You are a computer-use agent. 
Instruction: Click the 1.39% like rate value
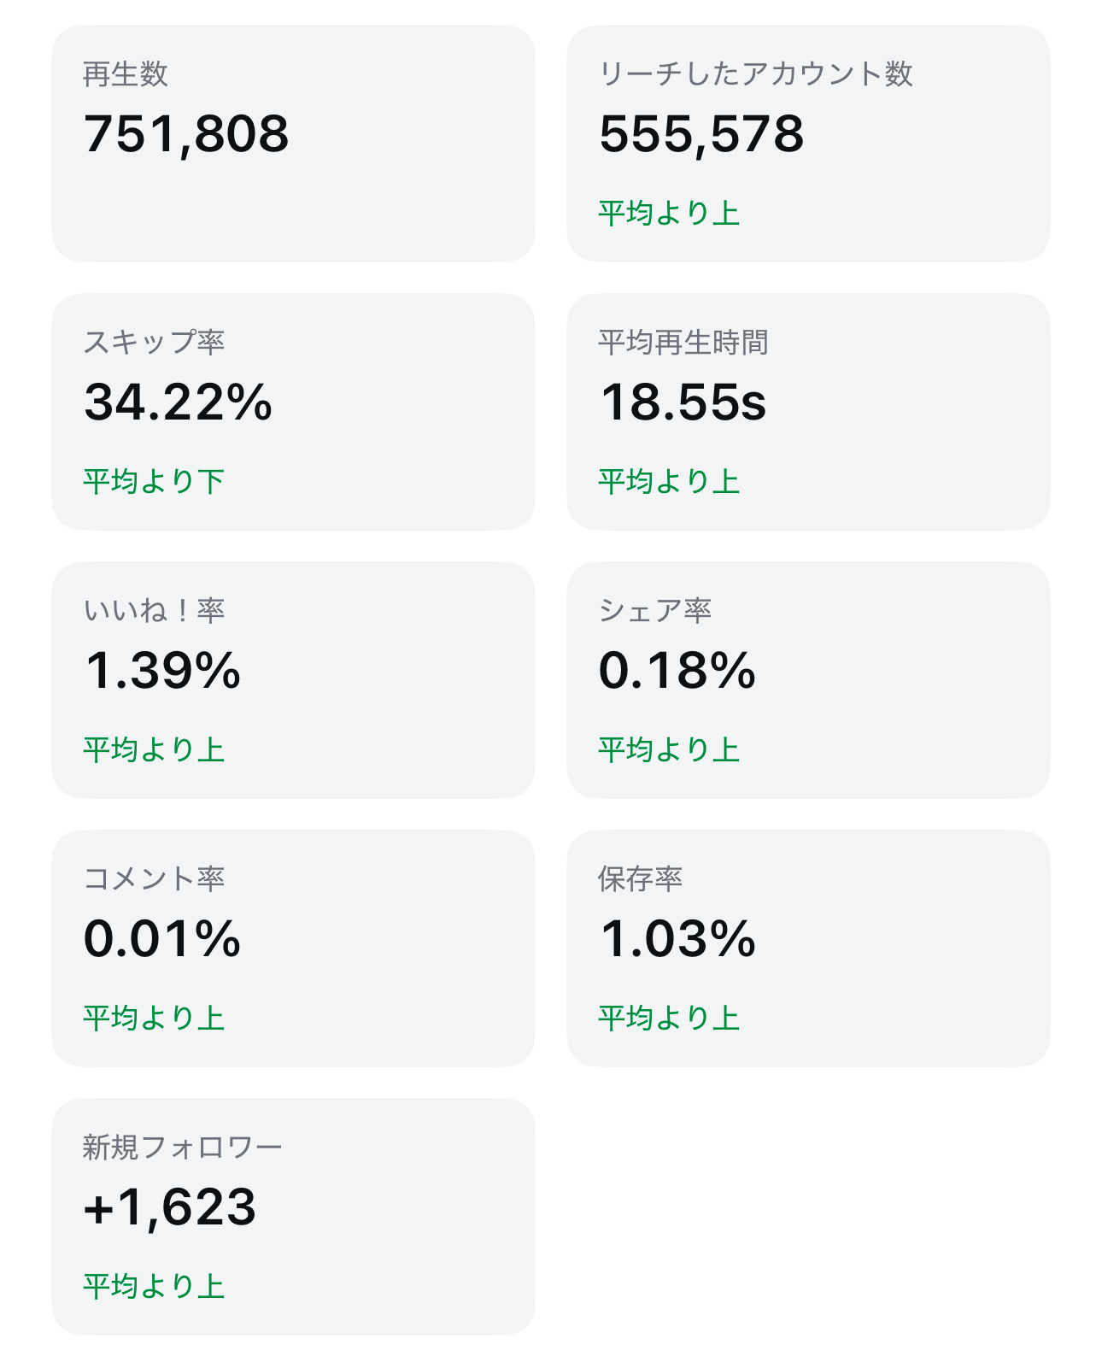pyautogui.click(x=162, y=671)
